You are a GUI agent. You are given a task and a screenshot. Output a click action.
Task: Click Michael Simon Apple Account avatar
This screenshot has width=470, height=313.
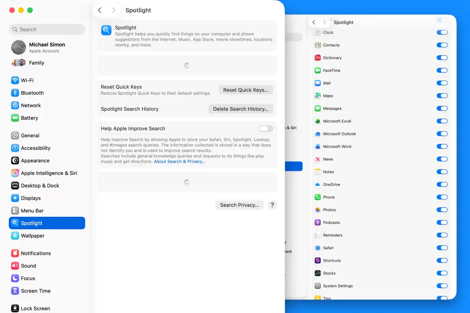point(18,47)
